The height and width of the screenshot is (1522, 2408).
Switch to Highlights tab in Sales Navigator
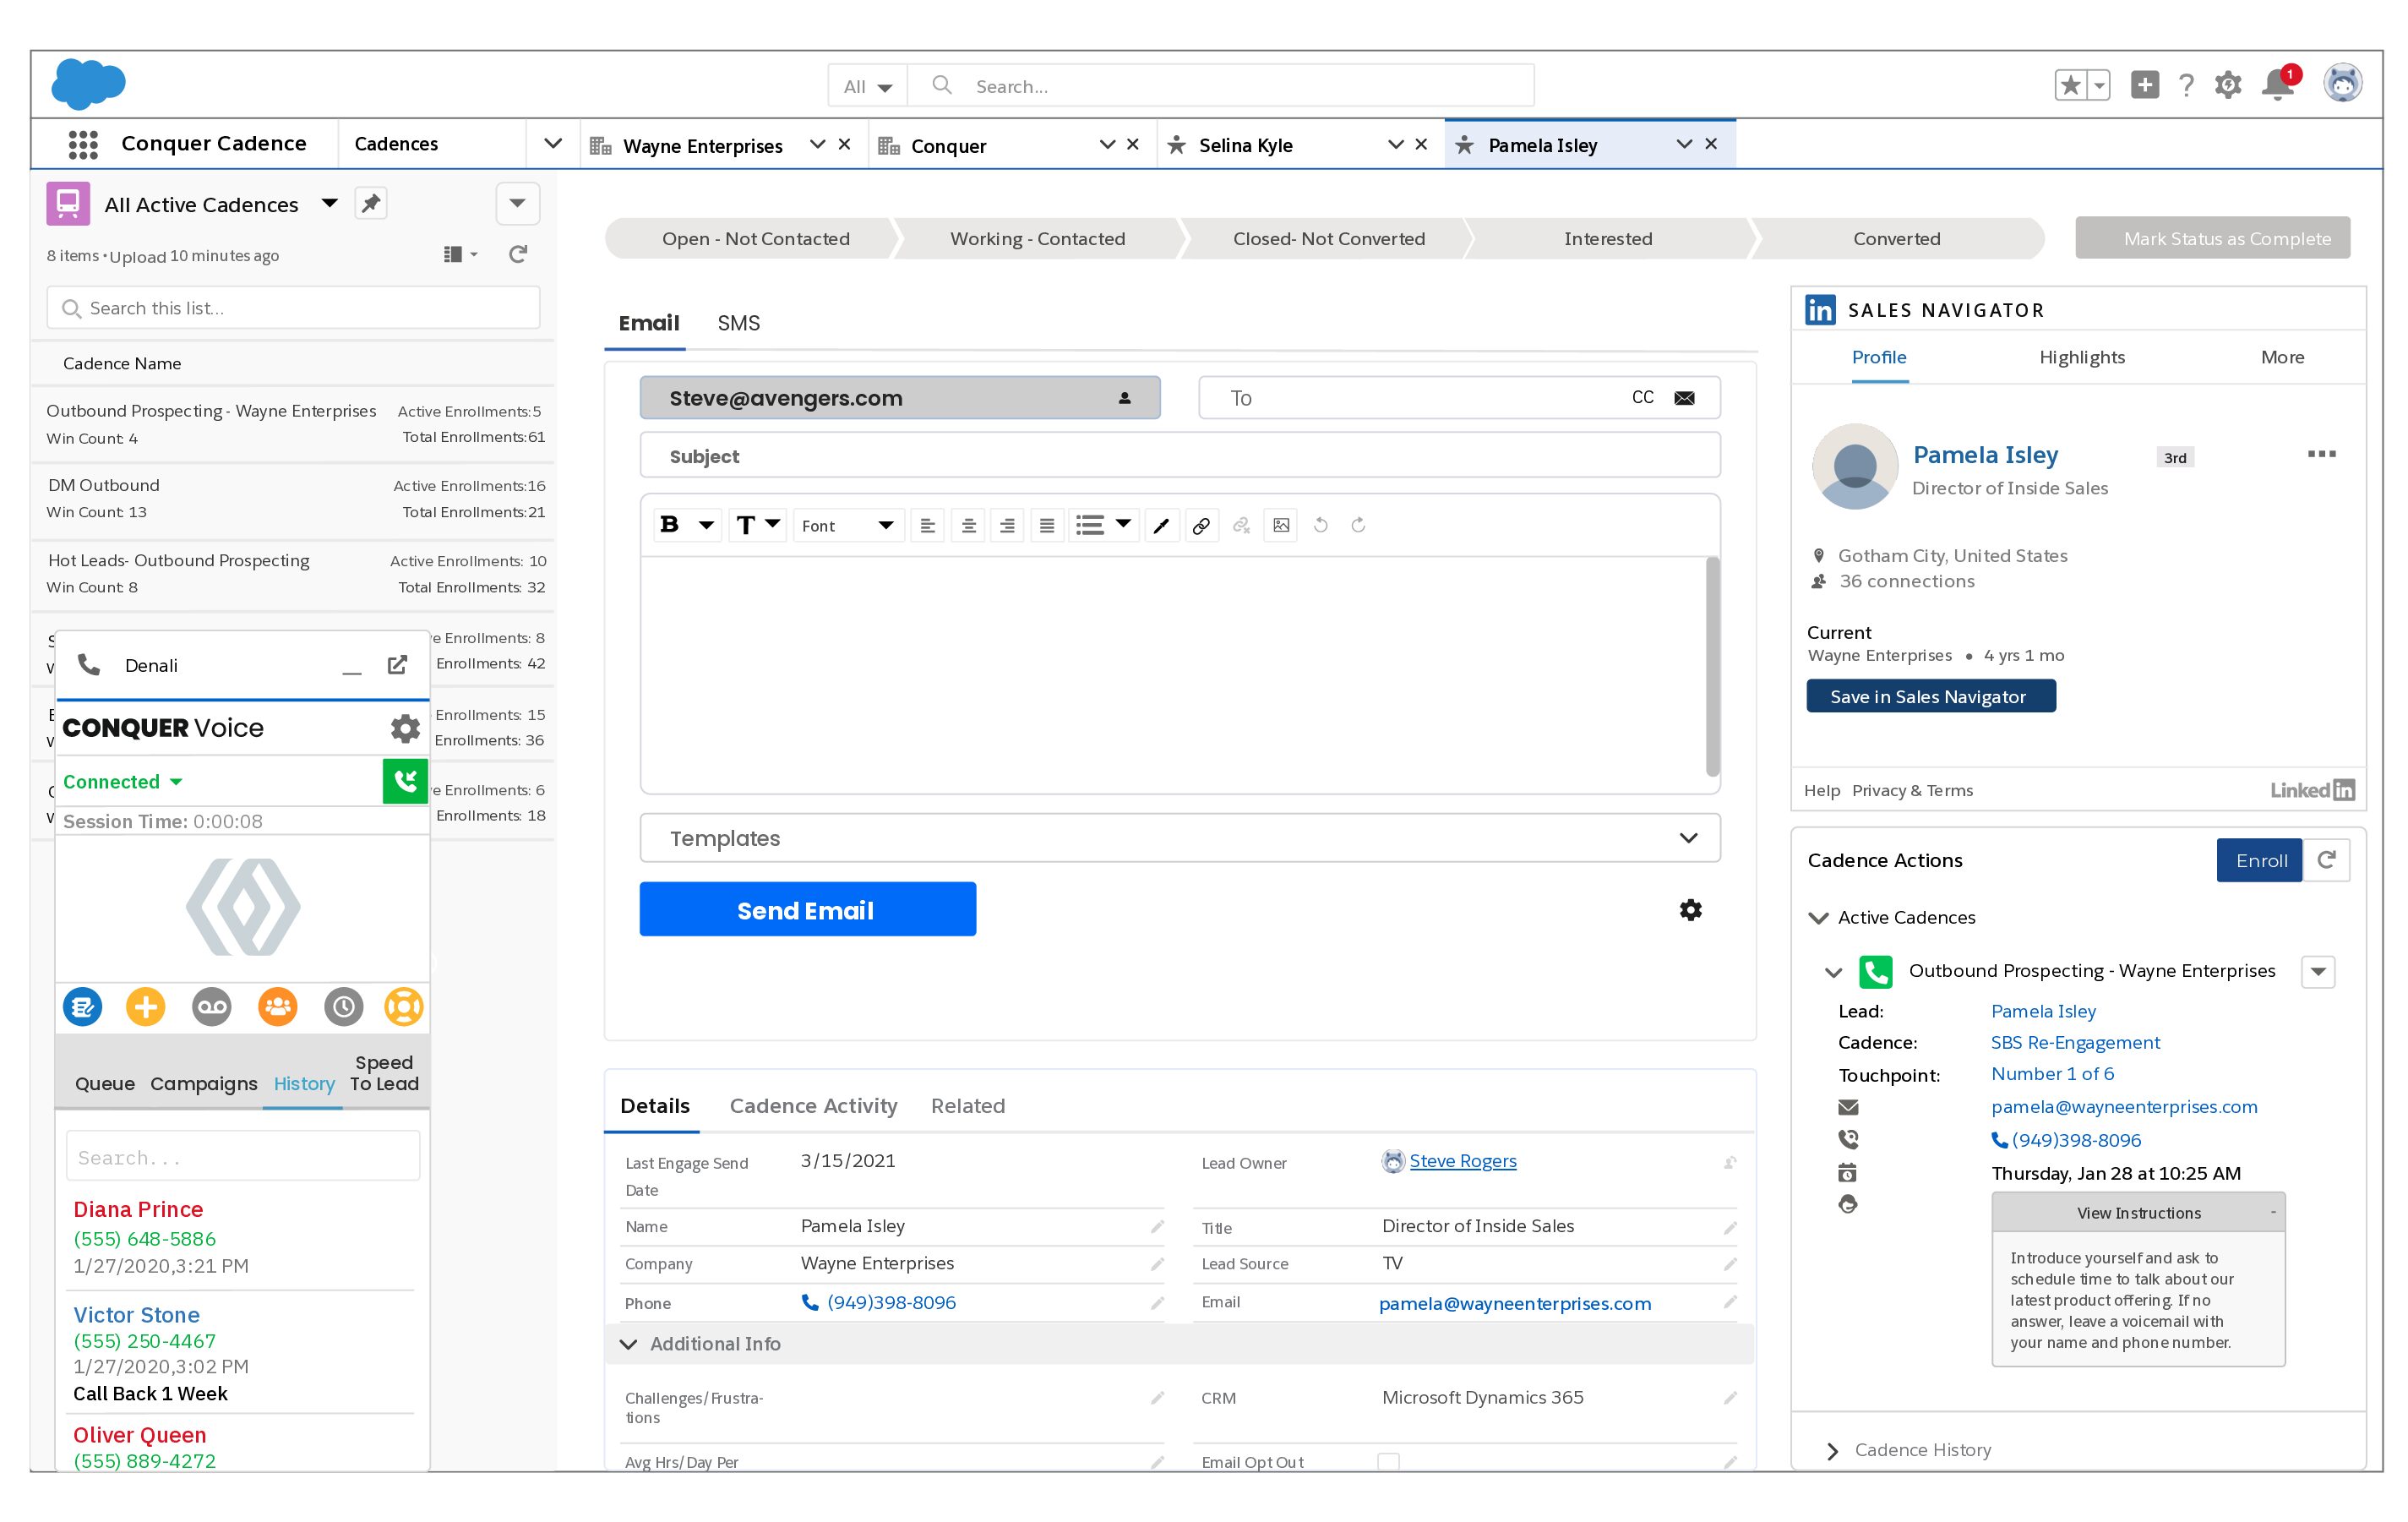2081,357
